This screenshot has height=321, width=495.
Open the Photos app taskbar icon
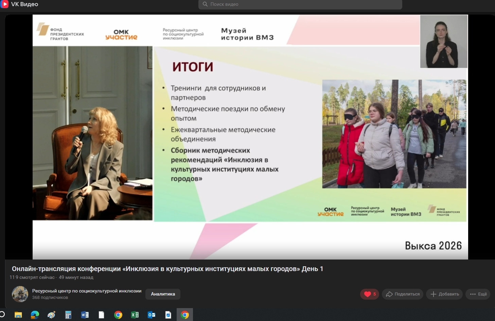168,315
